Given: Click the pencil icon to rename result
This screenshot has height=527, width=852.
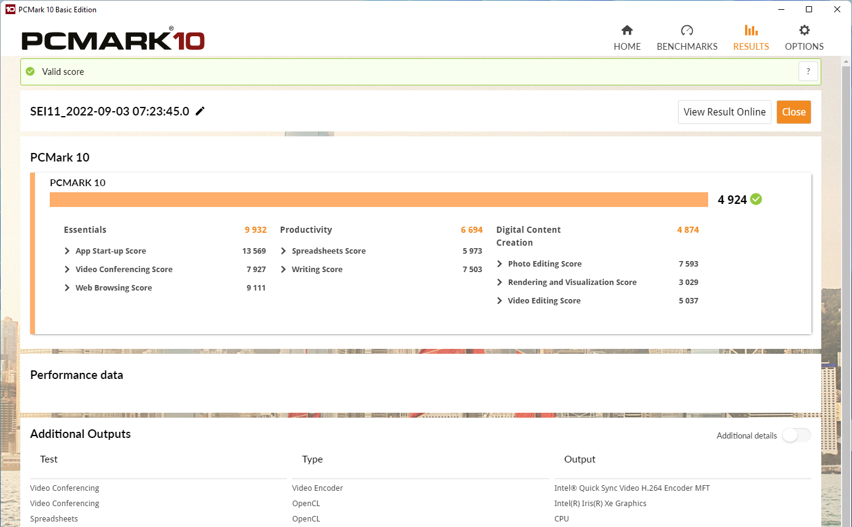Looking at the screenshot, I should click(200, 111).
